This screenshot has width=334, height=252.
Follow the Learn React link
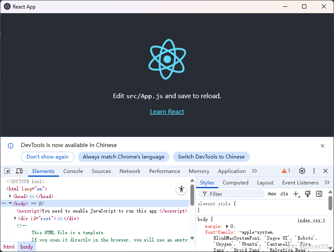167,112
